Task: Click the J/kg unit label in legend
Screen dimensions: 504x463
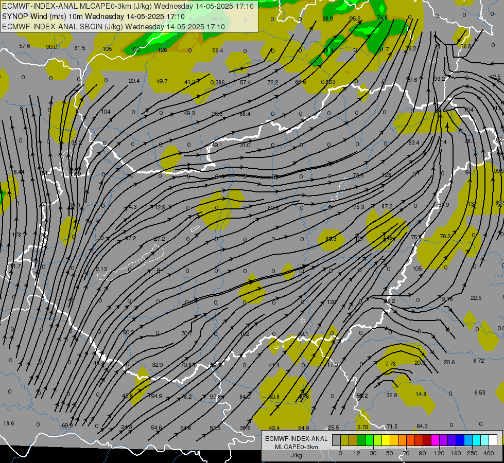Action: click(296, 455)
